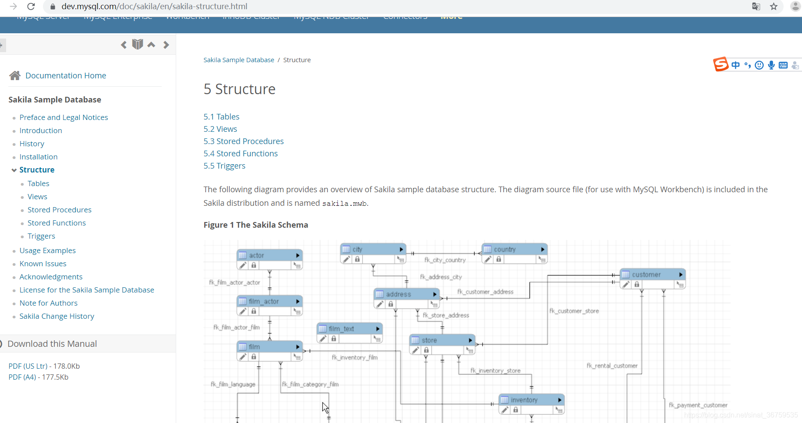Click the country table arrow
Image resolution: width=802 pixels, height=423 pixels.
pyautogui.click(x=543, y=249)
